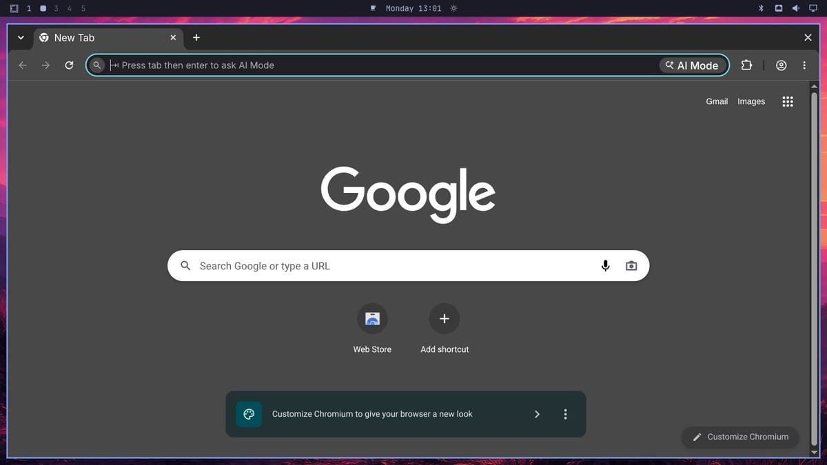Click the notes icon beside the clock
The width and height of the screenshot is (827, 465).
[x=374, y=8]
